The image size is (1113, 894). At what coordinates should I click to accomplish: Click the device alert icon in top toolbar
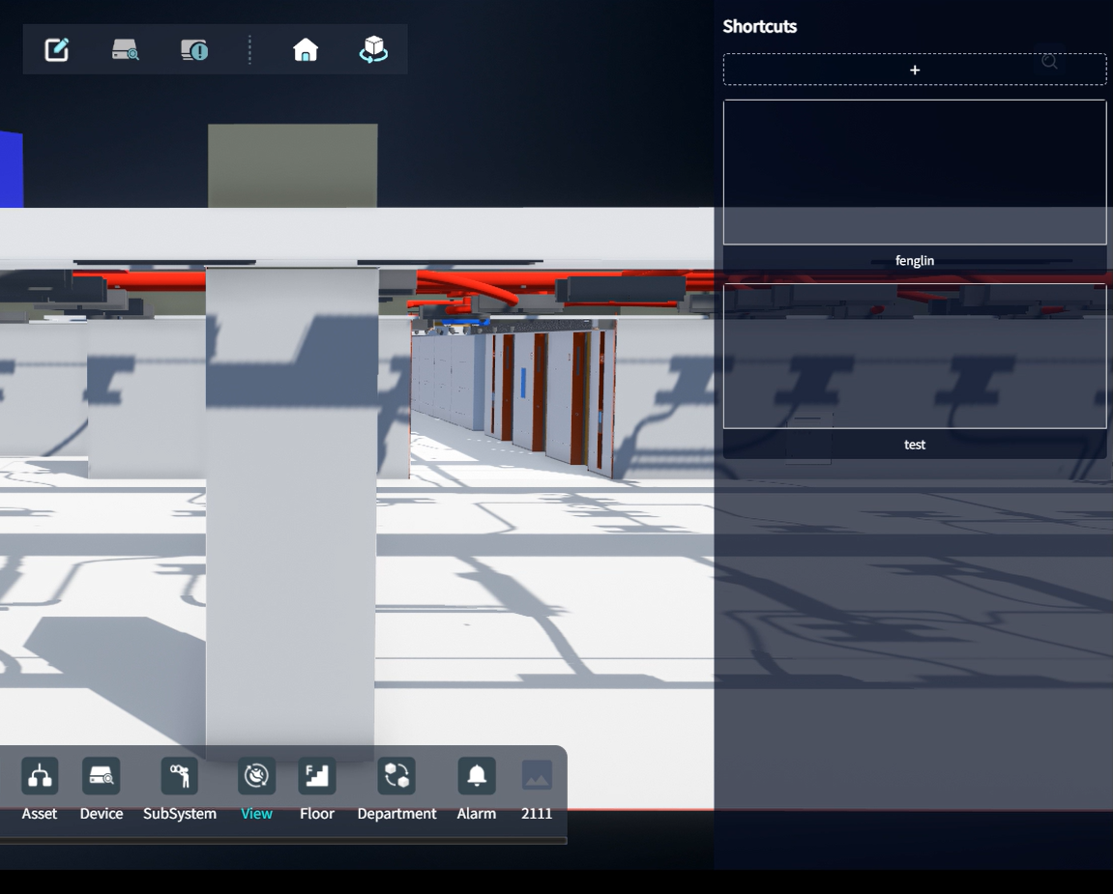coord(194,49)
